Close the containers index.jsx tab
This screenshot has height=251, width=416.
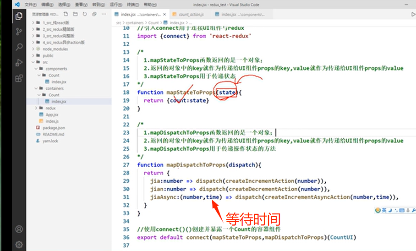click(164, 14)
